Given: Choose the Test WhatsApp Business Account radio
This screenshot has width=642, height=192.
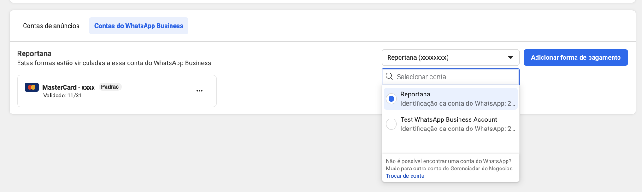Looking at the screenshot, I should (391, 124).
